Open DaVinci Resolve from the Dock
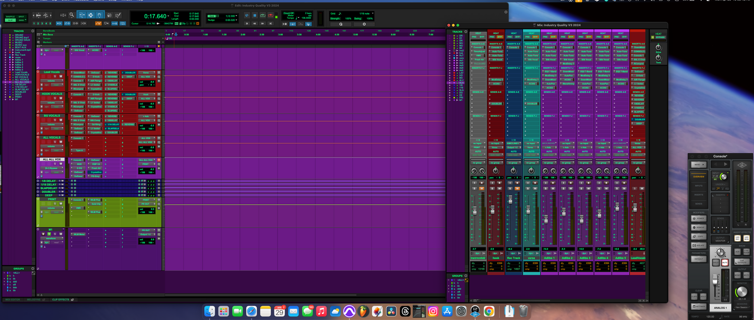This screenshot has width=754, height=320. tap(391, 311)
